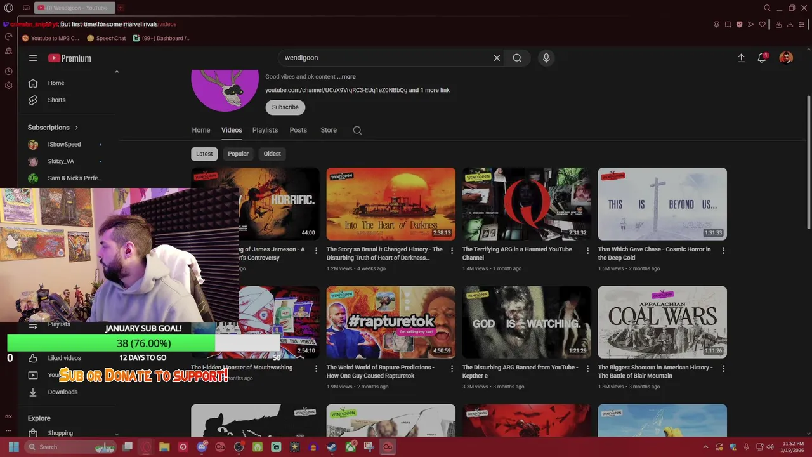This screenshot has width=812, height=457.
Task: Switch to channel Videos tab
Action: coord(232,130)
